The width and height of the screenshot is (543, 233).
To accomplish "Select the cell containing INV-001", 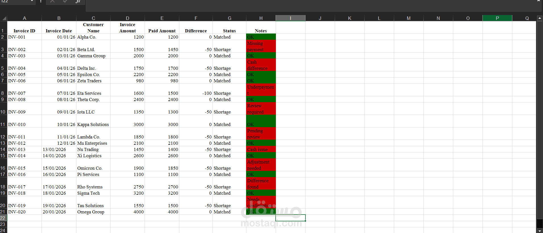I will tap(24, 37).
